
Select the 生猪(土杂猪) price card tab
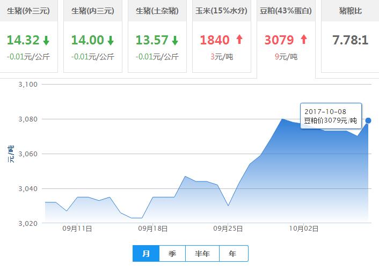pyautogui.click(x=157, y=36)
